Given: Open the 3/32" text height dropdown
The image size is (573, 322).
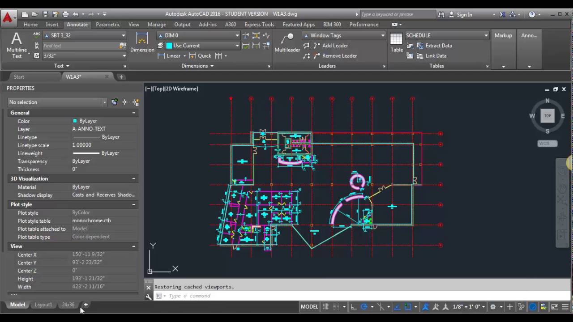Looking at the screenshot, I should (x=85, y=56).
